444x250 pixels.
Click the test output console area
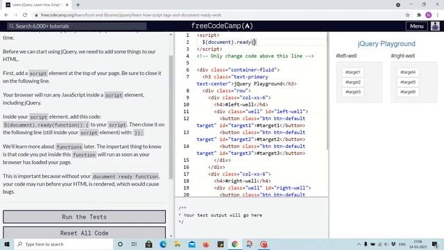pyautogui.click(x=252, y=217)
